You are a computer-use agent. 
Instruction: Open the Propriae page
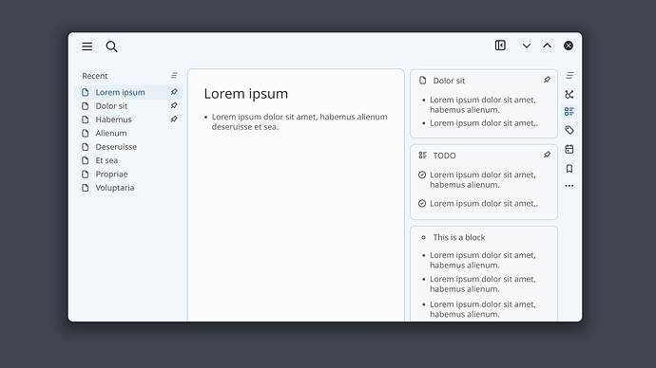[x=129, y=174]
